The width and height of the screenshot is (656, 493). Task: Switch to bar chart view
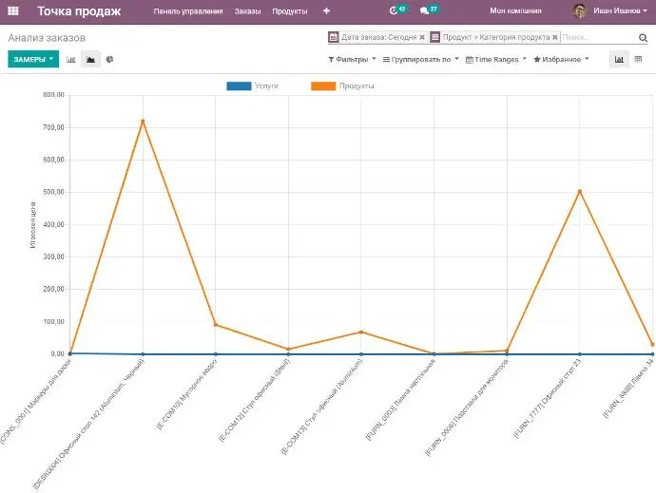71,59
